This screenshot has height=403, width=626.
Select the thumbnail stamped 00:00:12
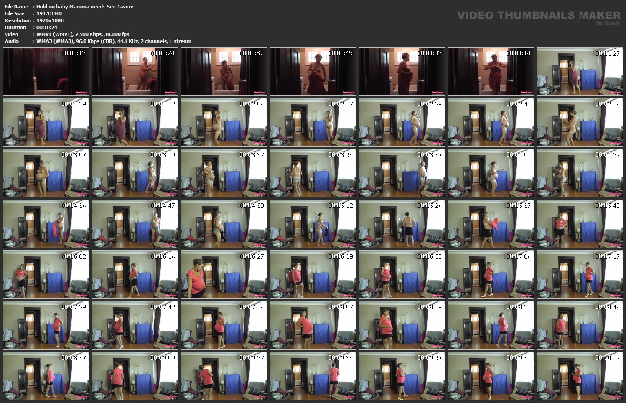pos(46,72)
